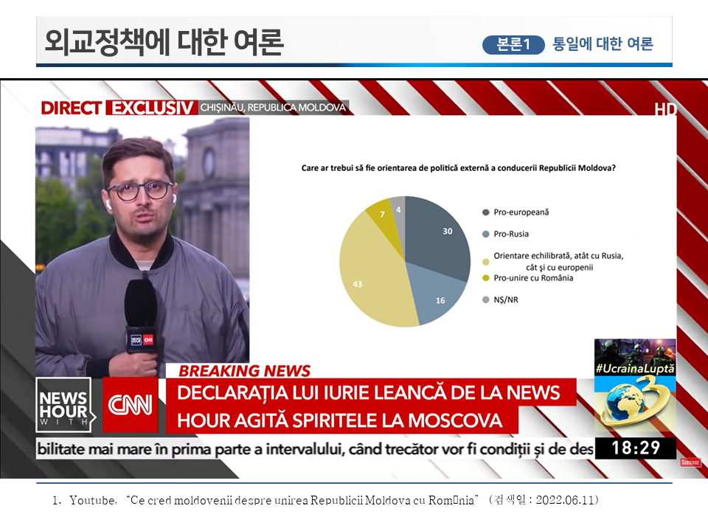Click the reporter's CNN microphone flag
This screenshot has width=708, height=531.
[x=142, y=339]
